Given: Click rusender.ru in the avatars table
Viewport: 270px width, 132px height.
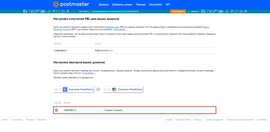Looking at the screenshot, I should pos(70,110).
